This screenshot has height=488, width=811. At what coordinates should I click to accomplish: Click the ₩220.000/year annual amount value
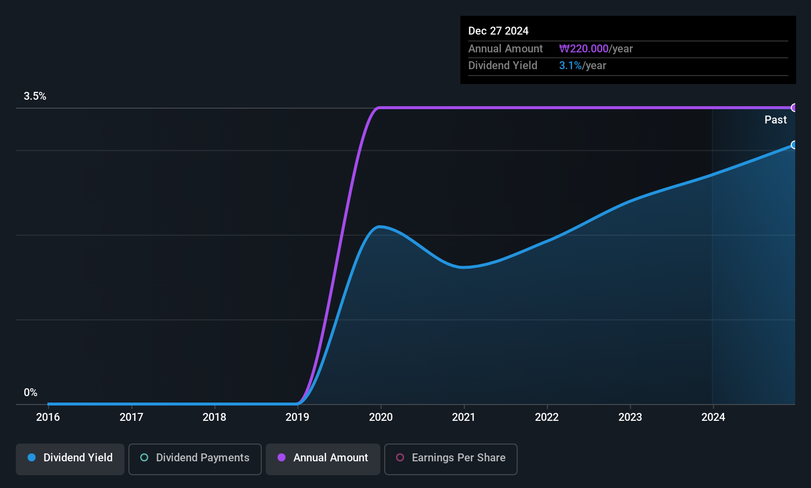pyautogui.click(x=596, y=49)
